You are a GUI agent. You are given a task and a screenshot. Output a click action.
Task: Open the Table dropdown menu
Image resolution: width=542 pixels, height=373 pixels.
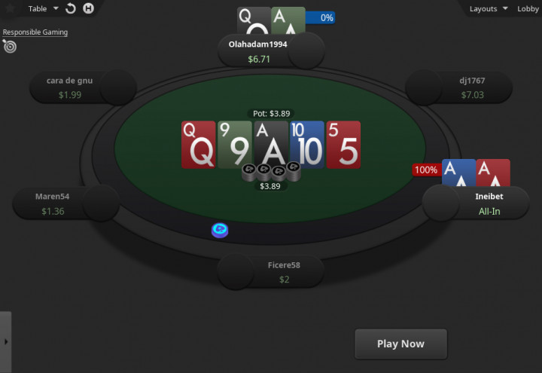click(43, 8)
